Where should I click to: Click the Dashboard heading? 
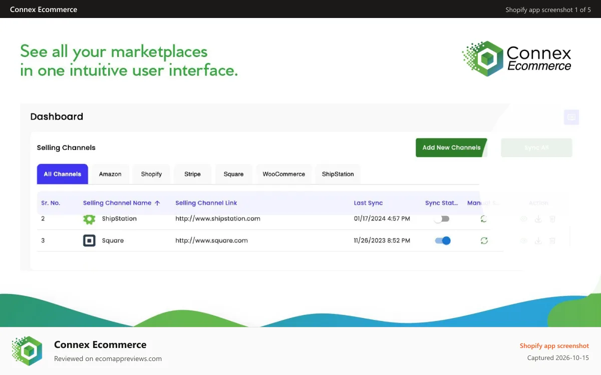pos(57,116)
